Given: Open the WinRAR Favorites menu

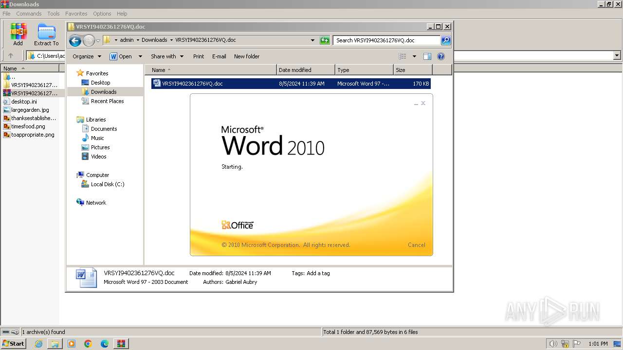Looking at the screenshot, I should pos(76,14).
